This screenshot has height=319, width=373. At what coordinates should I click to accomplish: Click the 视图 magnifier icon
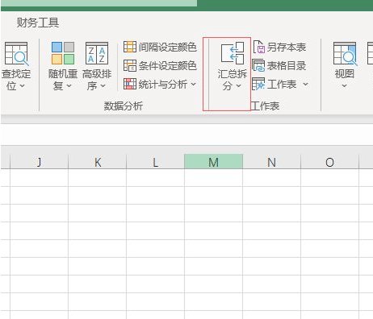tap(346, 54)
